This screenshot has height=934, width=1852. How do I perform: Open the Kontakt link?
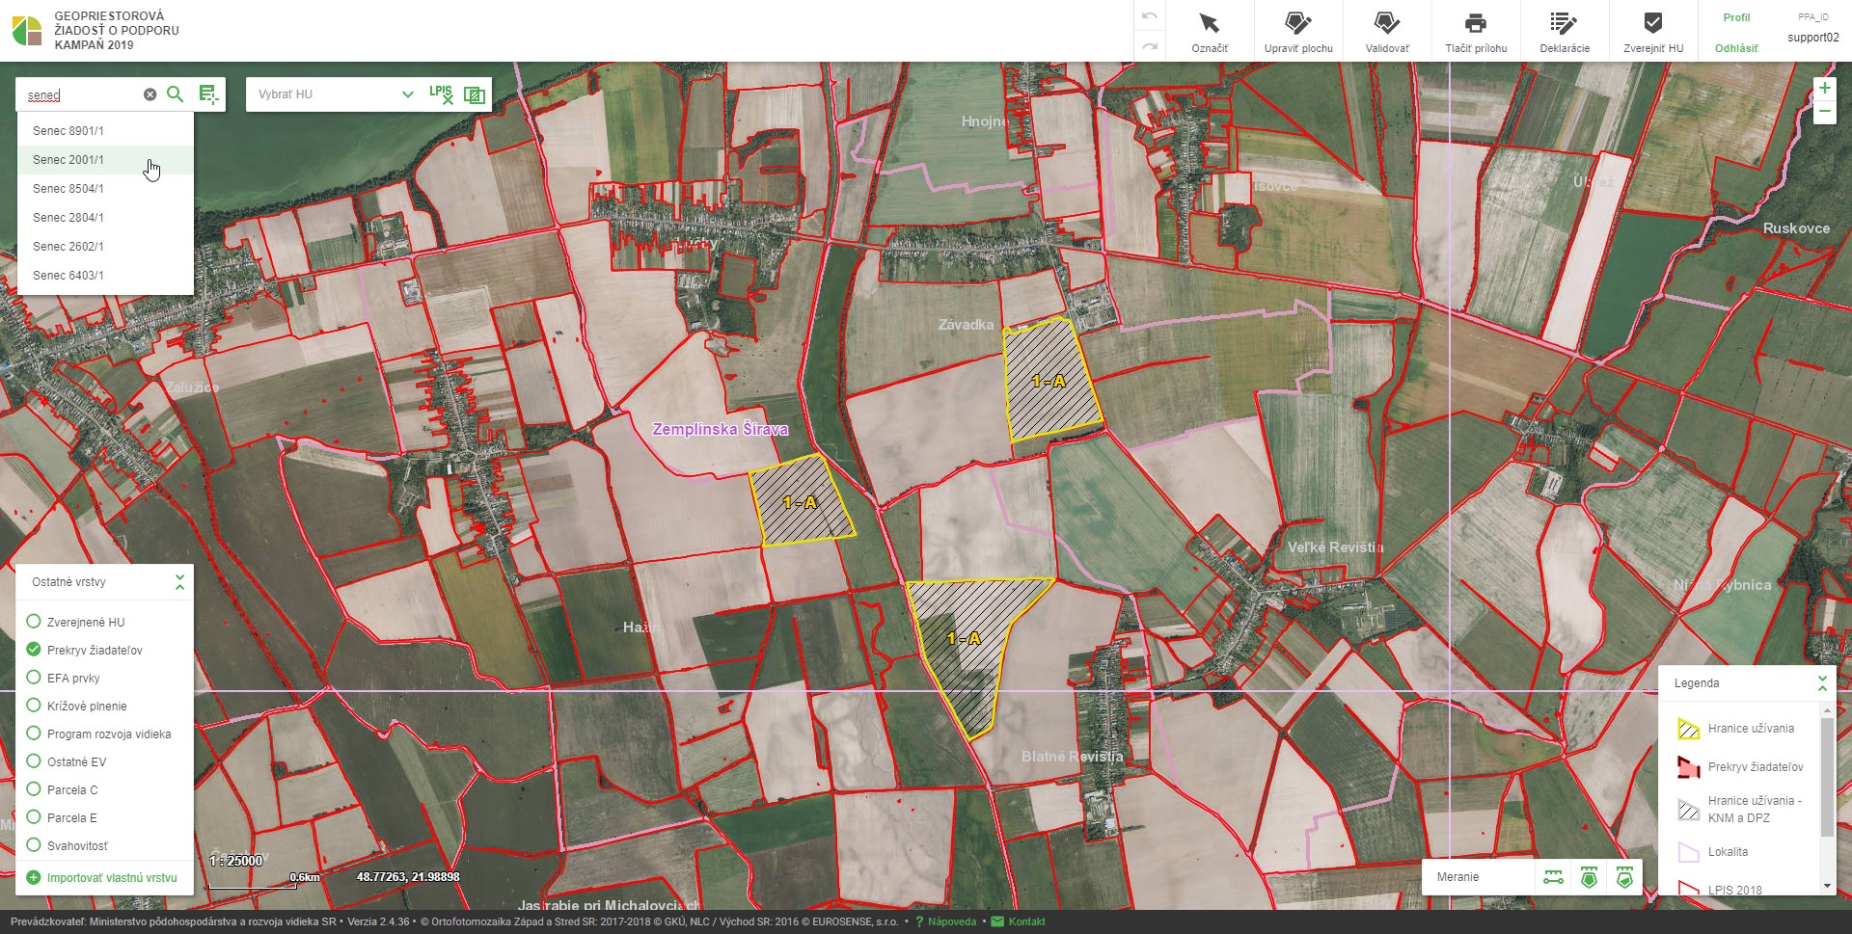pos(1026,921)
